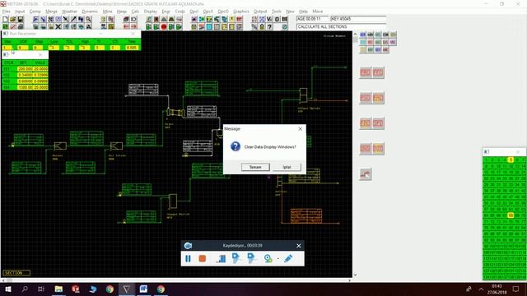Image resolution: width=527 pixels, height=296 pixels.
Task: Open the notification center icon
Action: pyautogui.click(x=516, y=289)
